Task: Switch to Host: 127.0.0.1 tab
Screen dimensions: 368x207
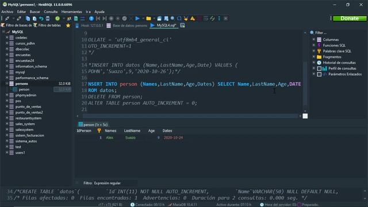Action: tap(89, 25)
